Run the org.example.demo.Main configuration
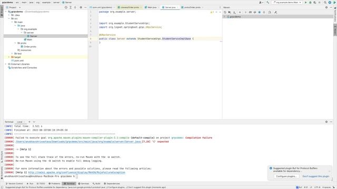337x189 pixels. (x=305, y=2)
